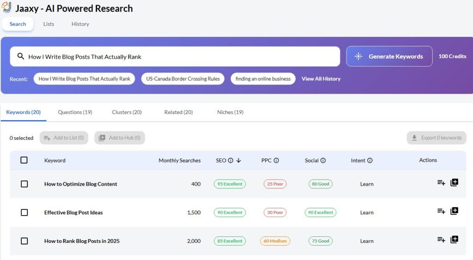Click add-to-hub icon for How to Rank Blog Posts in 2025
The height and width of the screenshot is (260, 473).
[454, 240]
